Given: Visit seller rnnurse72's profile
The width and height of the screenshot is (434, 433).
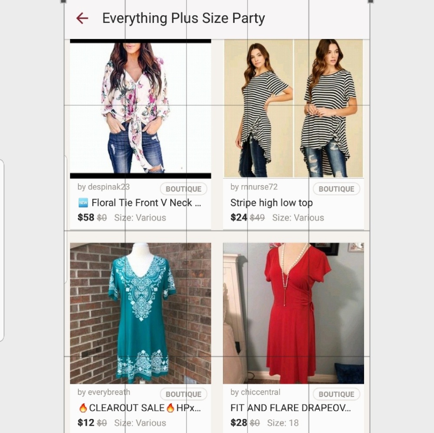Looking at the screenshot, I should coord(254,187).
